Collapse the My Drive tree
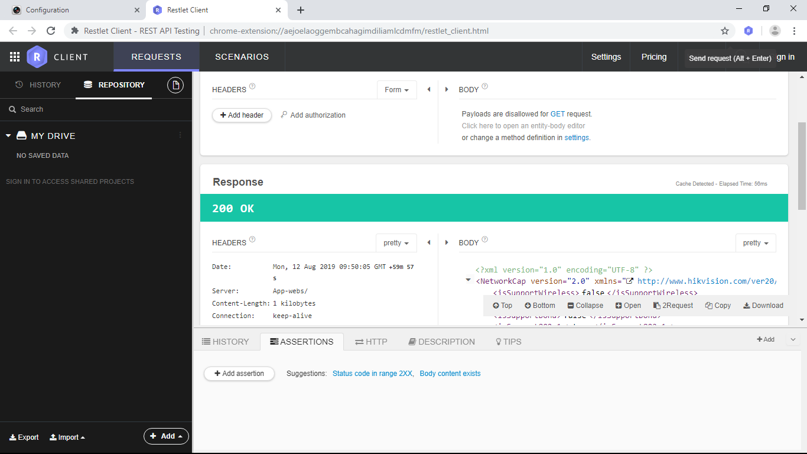Viewport: 807px width, 454px height. (x=8, y=136)
